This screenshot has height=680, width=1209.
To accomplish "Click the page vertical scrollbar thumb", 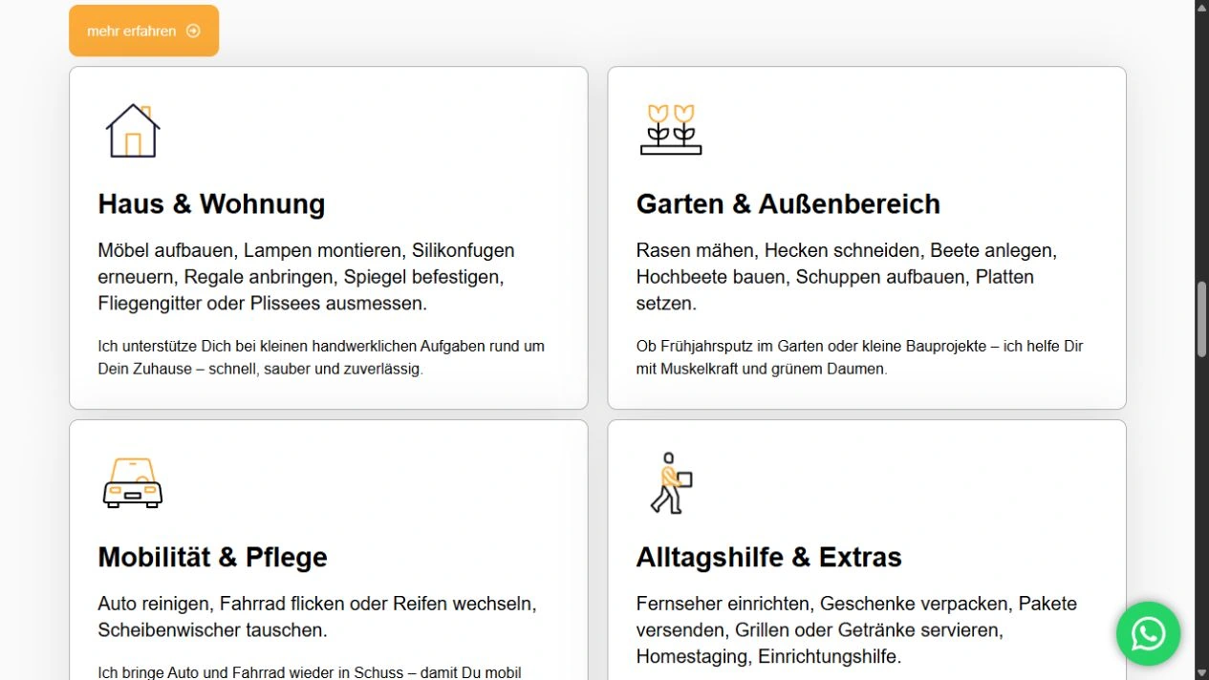I will point(1201,320).
